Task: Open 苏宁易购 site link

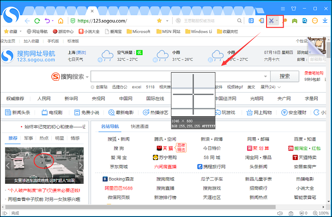Action: [165, 158]
